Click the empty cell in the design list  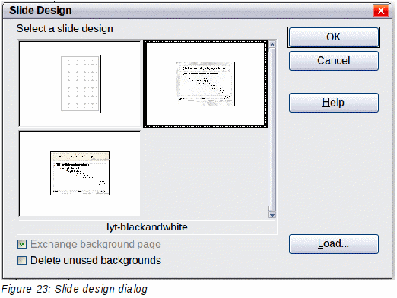click(205, 173)
